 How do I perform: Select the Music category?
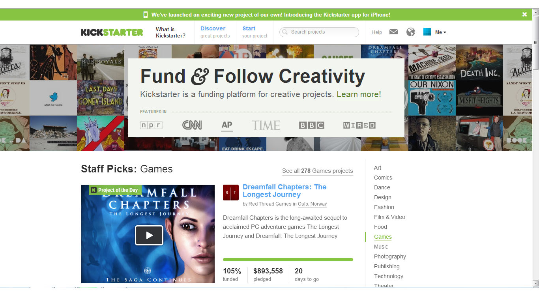[381, 247]
